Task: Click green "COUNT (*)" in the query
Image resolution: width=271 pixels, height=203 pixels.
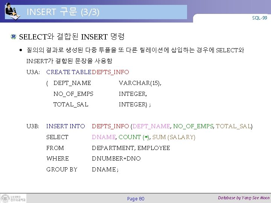Action: point(134,137)
